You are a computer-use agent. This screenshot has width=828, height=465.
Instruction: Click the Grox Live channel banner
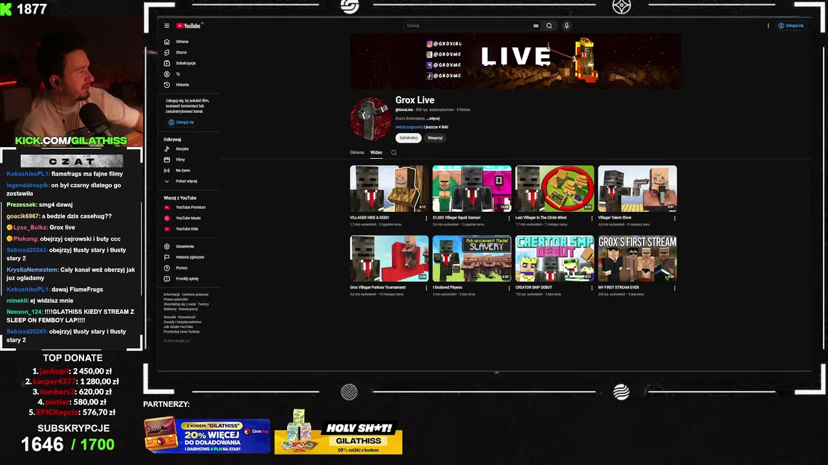pyautogui.click(x=516, y=61)
